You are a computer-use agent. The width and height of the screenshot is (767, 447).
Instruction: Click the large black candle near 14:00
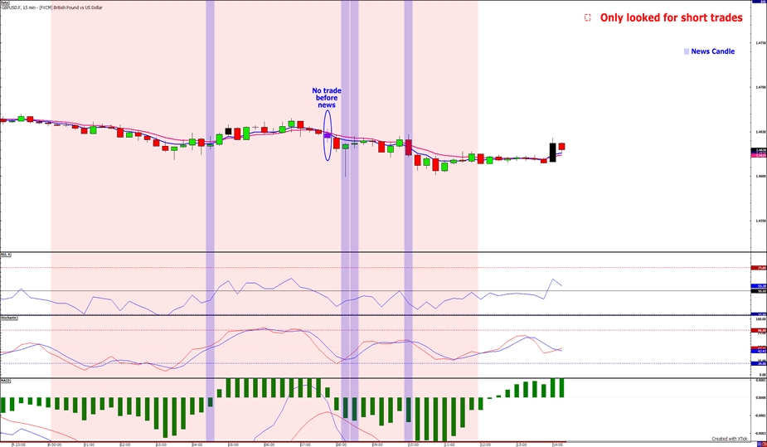(553, 152)
